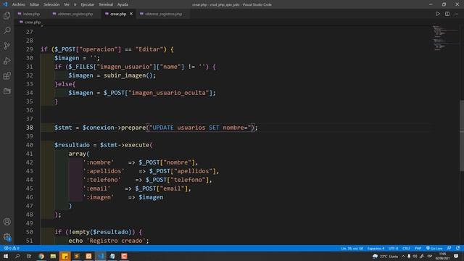464x261 pixels.
Task: Switch to the index.php tab
Action: [x=31, y=14]
